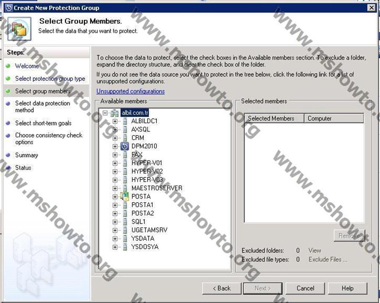Click the title bar DPM clock icon

pyautogui.click(x=9, y=8)
